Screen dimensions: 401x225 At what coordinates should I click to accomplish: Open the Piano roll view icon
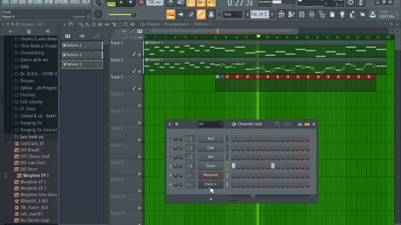[291, 14]
